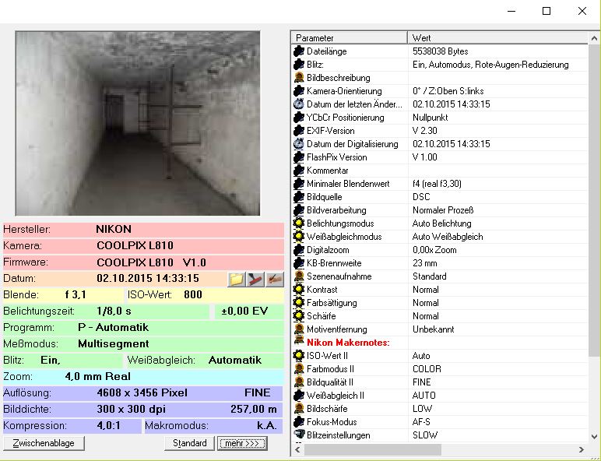Click value Ein, Automodus, Rote-Augen-Reduzierung
Image resolution: width=601 pixels, height=461 pixels.
(490, 65)
